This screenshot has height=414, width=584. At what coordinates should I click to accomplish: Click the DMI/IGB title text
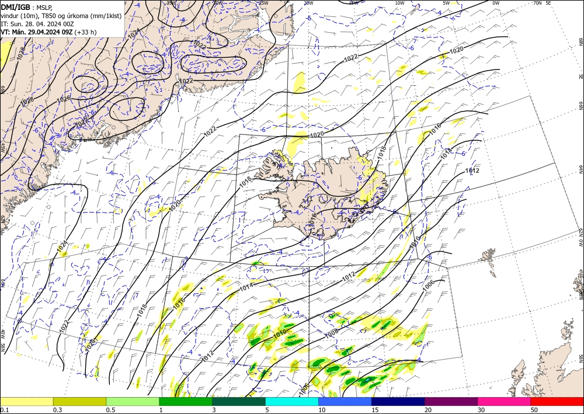coord(16,6)
